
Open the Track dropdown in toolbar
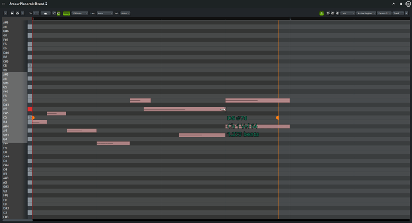pos(398,13)
